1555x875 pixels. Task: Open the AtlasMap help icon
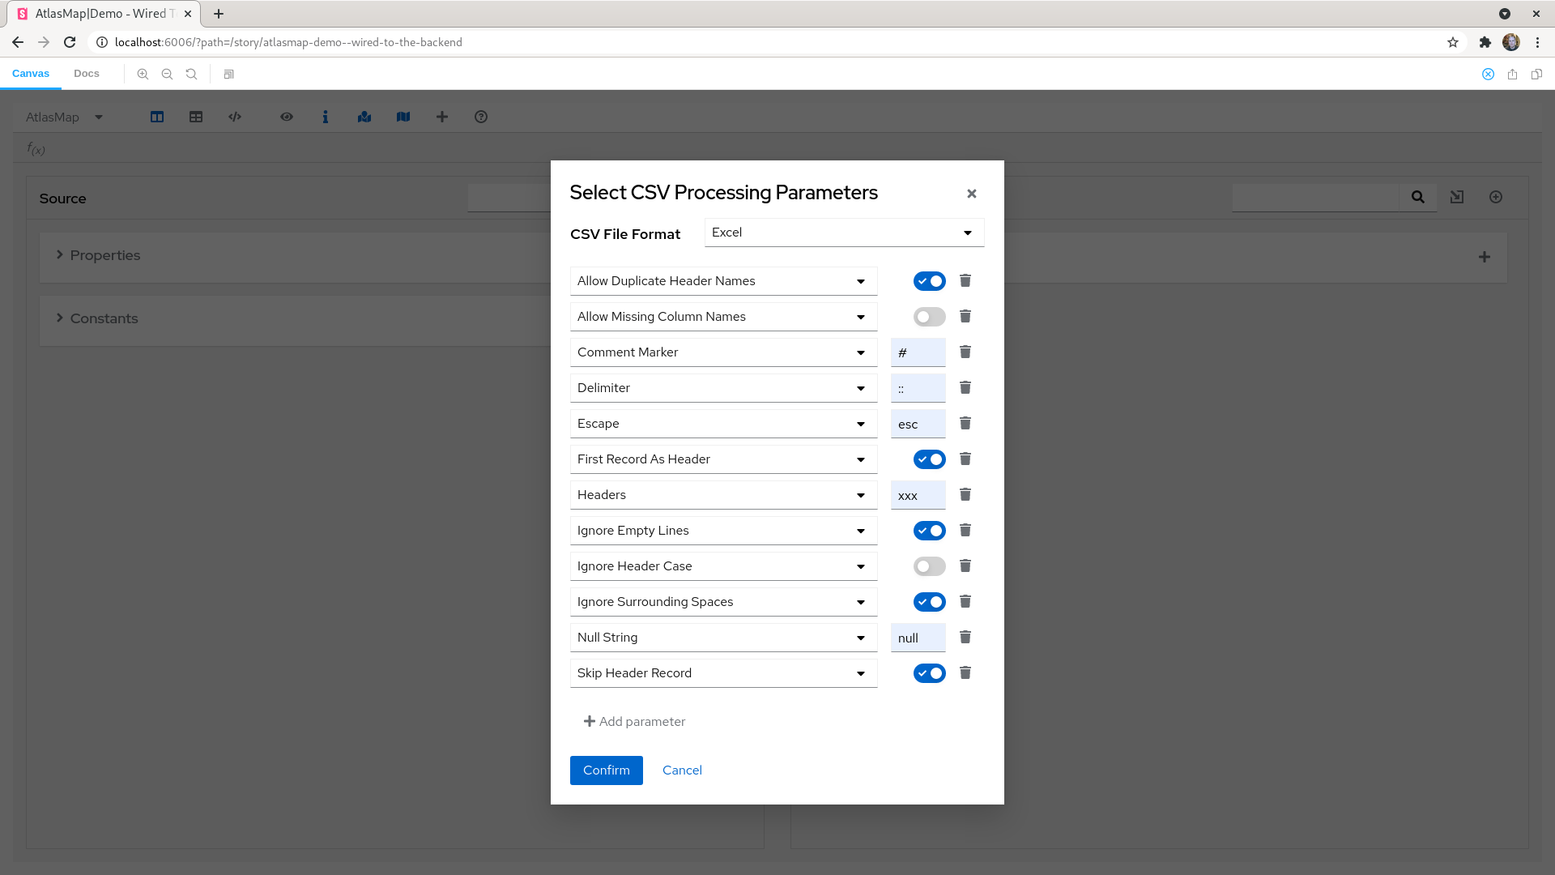click(x=481, y=117)
